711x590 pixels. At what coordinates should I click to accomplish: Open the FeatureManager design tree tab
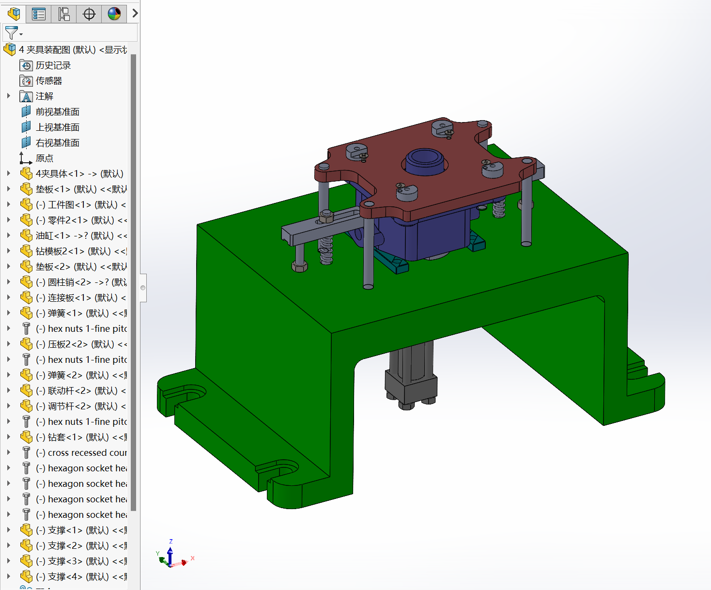14,14
